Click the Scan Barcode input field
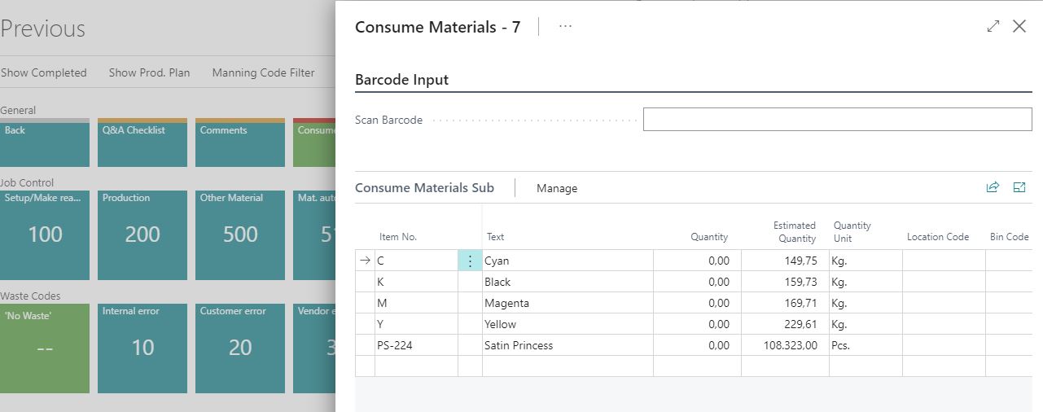Viewport: 1043px width, 412px height. tap(837, 120)
